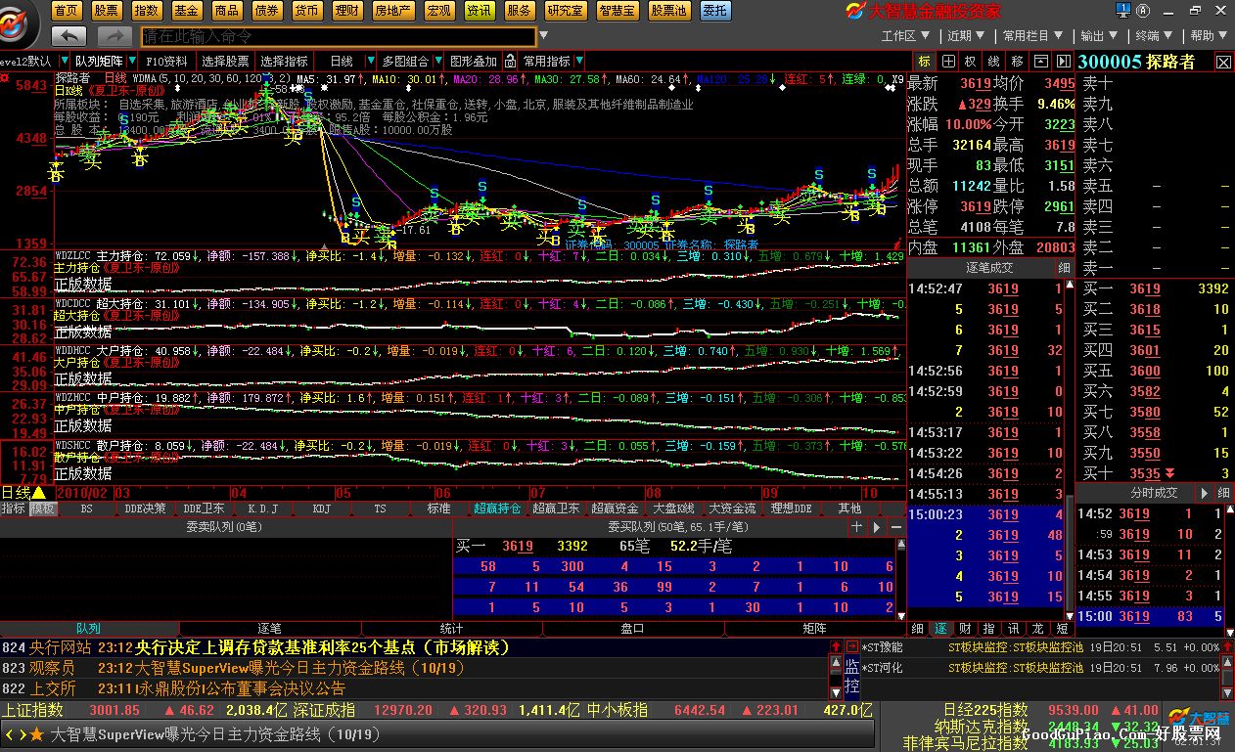Switch to the DDE决策 indicator tab

point(146,509)
